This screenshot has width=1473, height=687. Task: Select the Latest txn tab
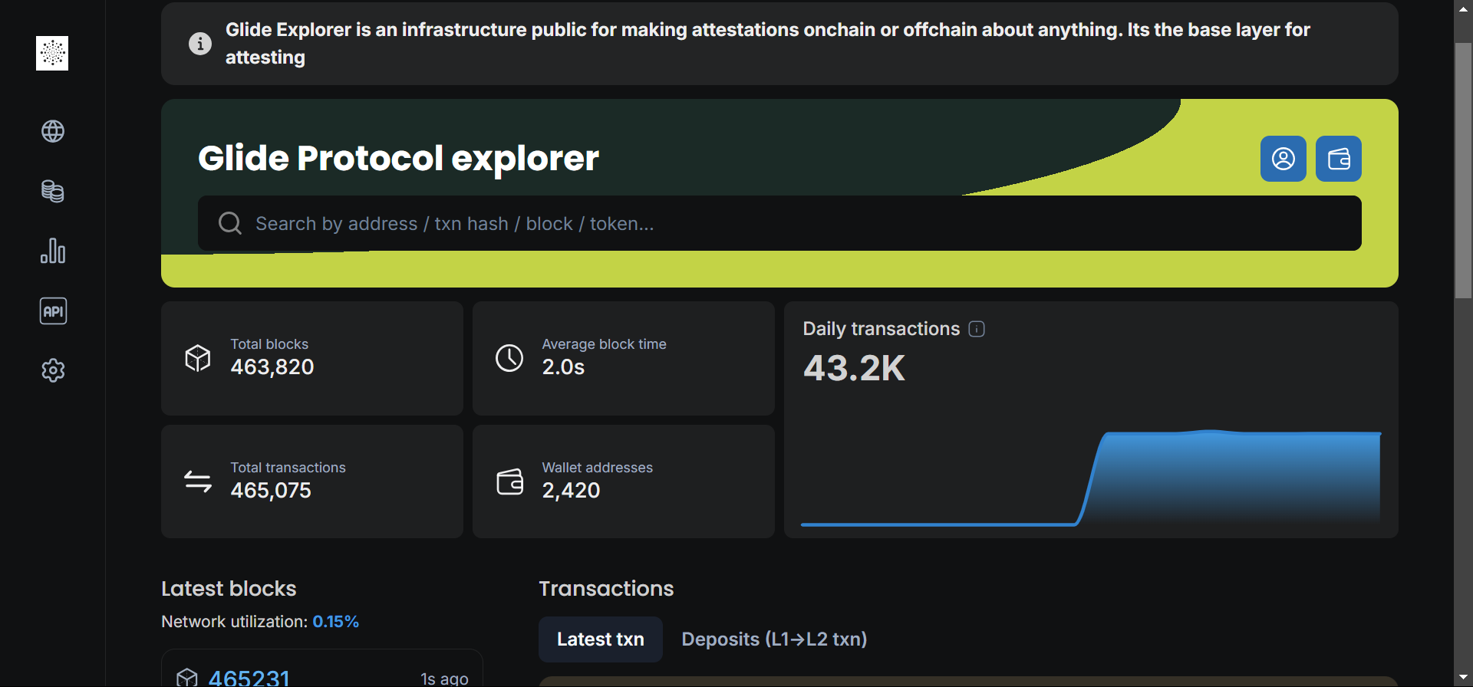(x=600, y=639)
